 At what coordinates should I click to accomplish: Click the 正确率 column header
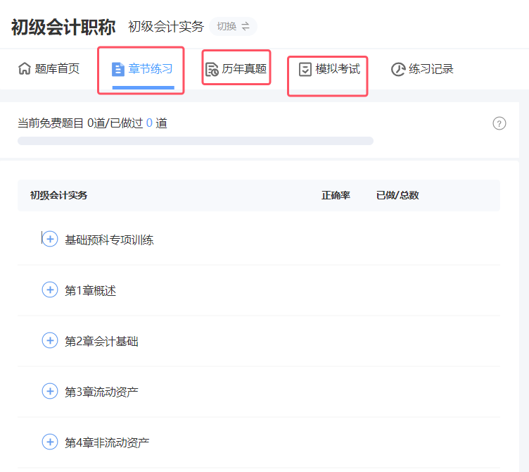(336, 195)
